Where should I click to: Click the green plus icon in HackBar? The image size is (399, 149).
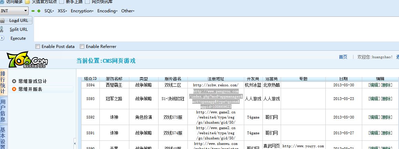(x=39, y=11)
